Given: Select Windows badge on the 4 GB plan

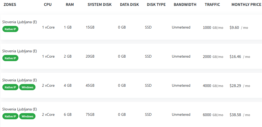Looking at the screenshot, I should pos(27,87).
